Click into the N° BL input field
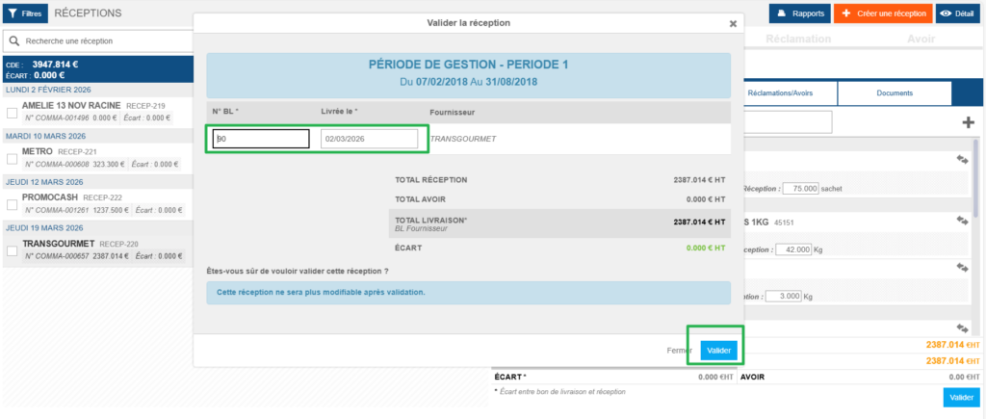This screenshot has height=419, width=986. tap(261, 140)
